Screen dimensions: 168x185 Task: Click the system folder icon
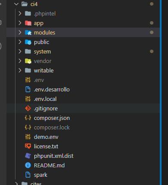click(x=28, y=51)
